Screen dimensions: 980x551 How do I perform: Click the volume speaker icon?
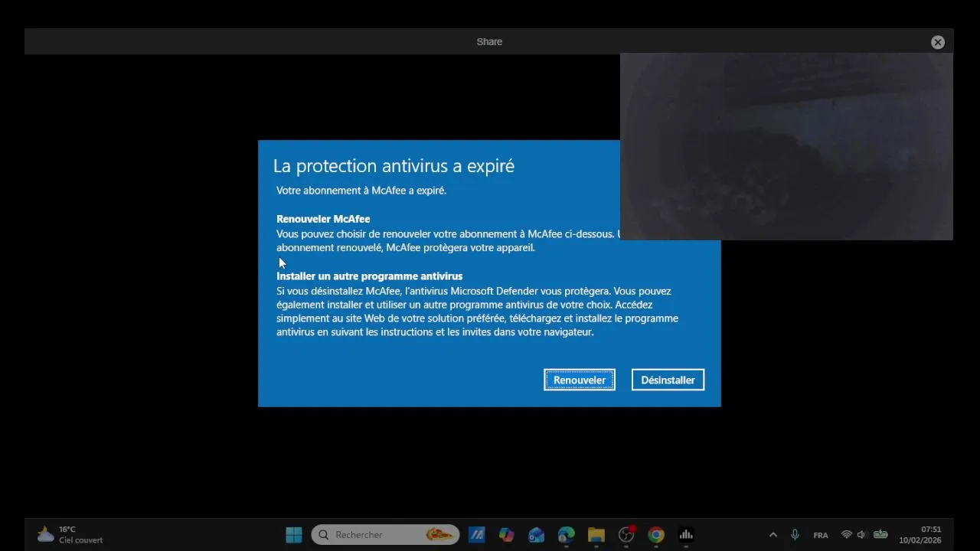click(861, 535)
